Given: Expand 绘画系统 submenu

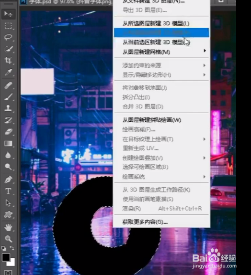Looking at the screenshot, I should coord(161,177).
